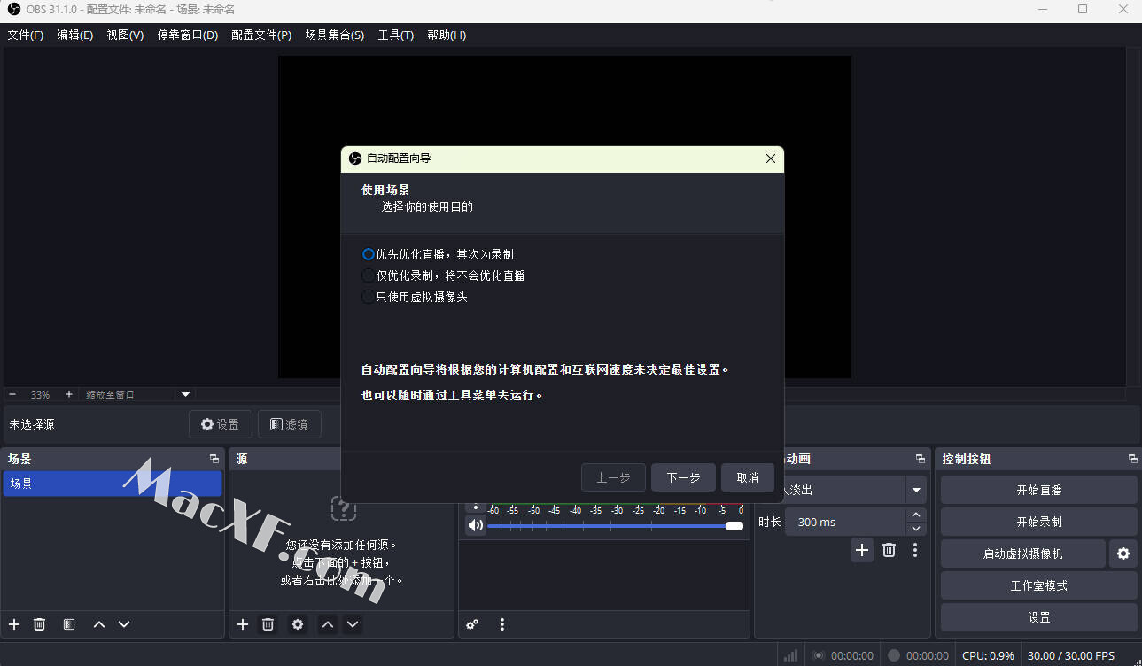
Task: Pop out the 控制按钮 dock icon
Action: click(1132, 459)
